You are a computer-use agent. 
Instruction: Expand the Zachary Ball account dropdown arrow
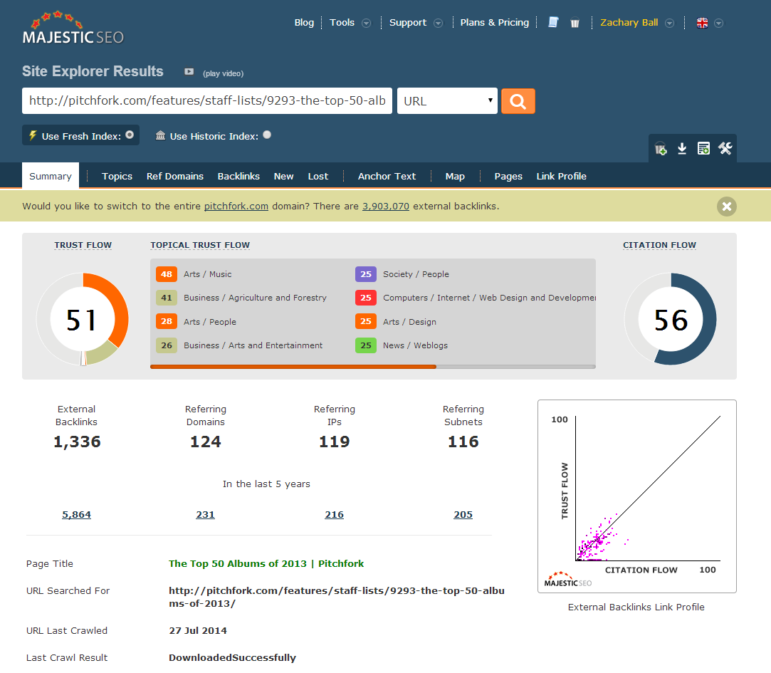click(669, 23)
